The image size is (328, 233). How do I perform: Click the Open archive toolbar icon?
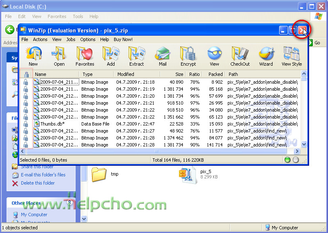(59, 53)
